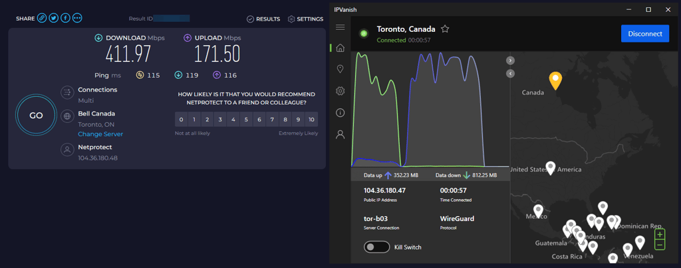Viewport: 681px width, 268px height.
Task: Share result via Twitter icon
Action: pos(53,18)
